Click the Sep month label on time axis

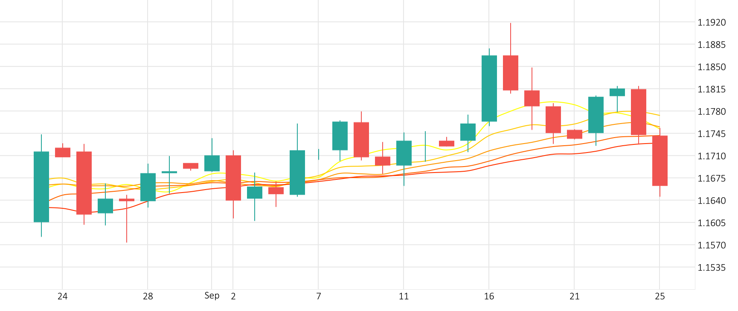pos(212,296)
